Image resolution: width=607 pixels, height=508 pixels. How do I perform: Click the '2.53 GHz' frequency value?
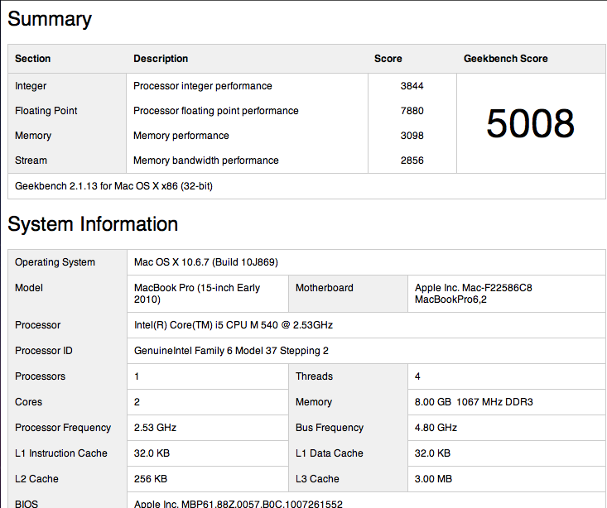pos(155,428)
